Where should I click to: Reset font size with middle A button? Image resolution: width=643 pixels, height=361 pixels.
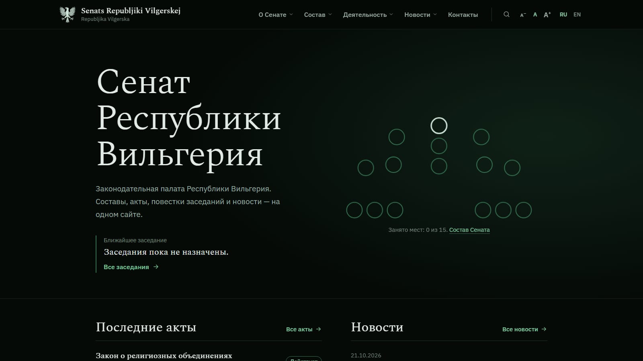coord(535,14)
